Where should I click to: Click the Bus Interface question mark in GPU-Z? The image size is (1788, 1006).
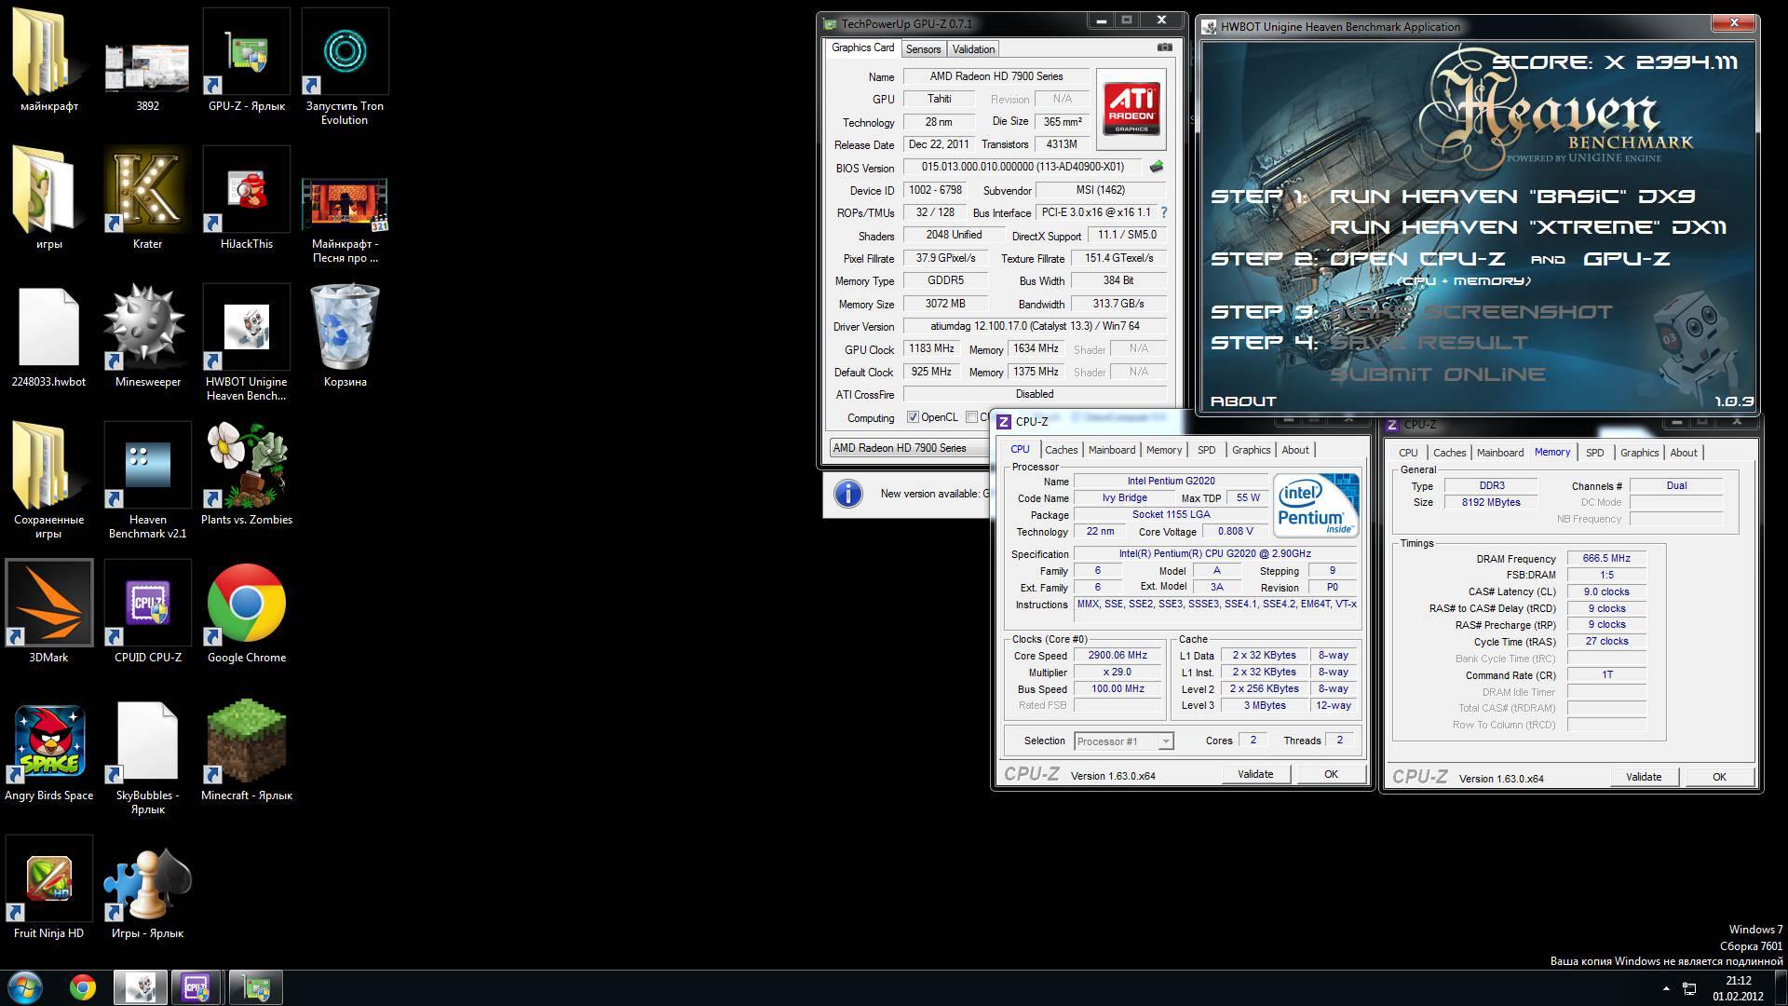[x=1163, y=212]
